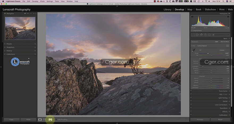The height and width of the screenshot is (124, 234).
Task: Enable Soft Proofing checkbox
Action: click(x=56, y=120)
